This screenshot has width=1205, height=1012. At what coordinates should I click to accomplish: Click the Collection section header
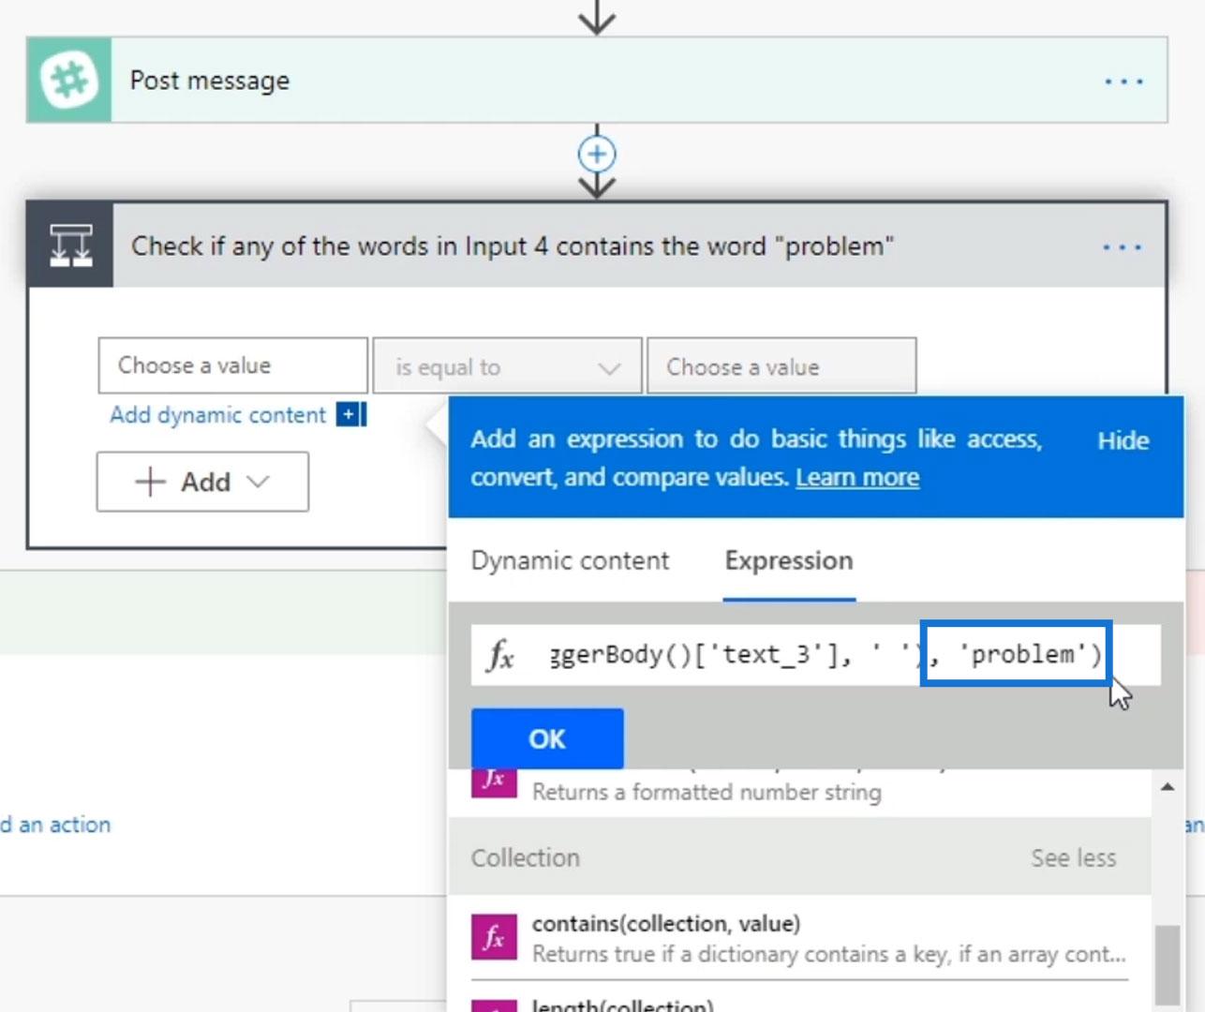(x=799, y=857)
